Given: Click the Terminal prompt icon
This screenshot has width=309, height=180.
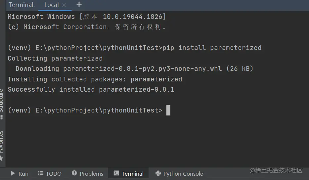Looking at the screenshot, I should point(116,173).
